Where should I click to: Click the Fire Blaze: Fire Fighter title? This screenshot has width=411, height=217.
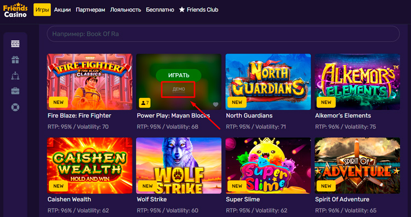(x=79, y=115)
